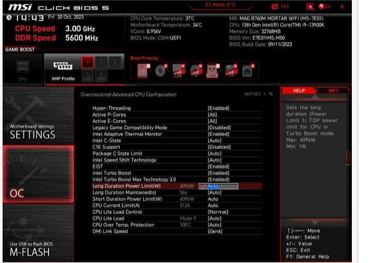Image resolution: width=372 pixels, height=263 pixels.
Task: Toggle EIST [Enabled] setting
Action: (x=219, y=166)
